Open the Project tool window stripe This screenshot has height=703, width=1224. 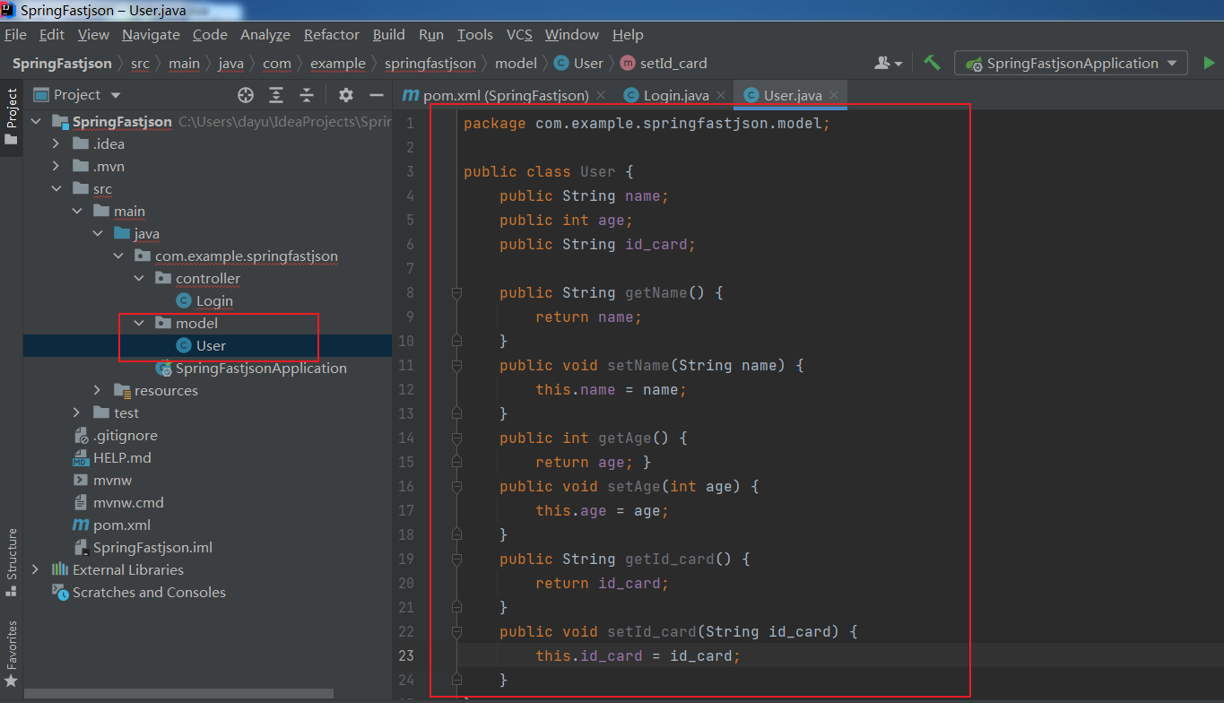coord(12,117)
